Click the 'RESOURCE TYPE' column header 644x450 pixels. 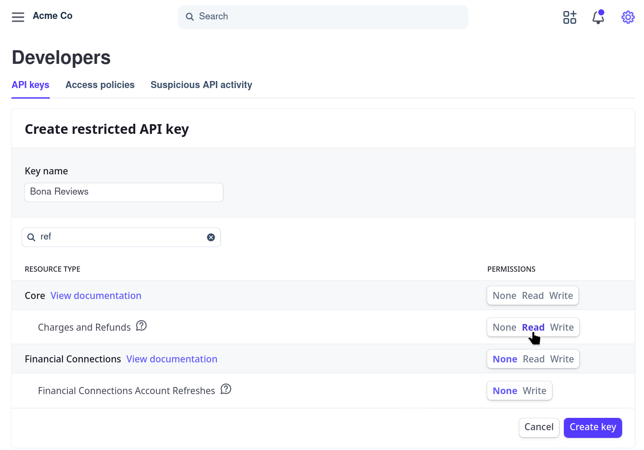coord(52,269)
